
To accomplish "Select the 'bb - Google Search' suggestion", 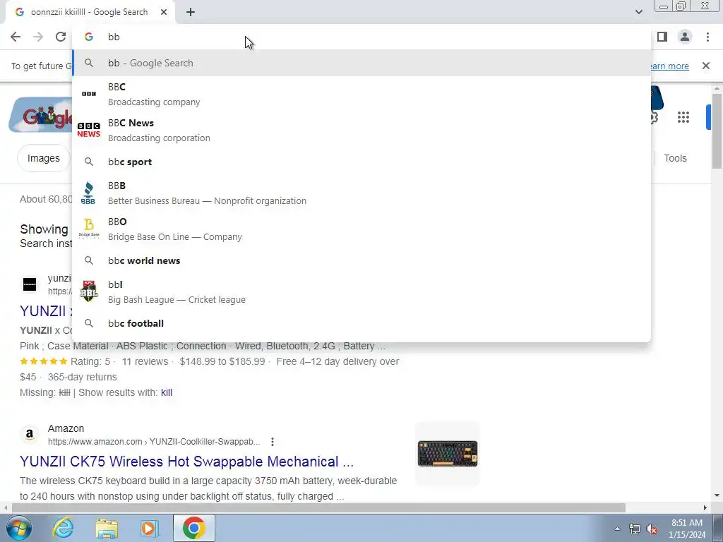I will (361, 63).
